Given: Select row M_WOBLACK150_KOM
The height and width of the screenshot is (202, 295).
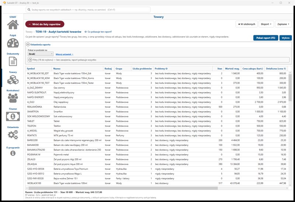Looking at the screenshot, I should (156, 78).
